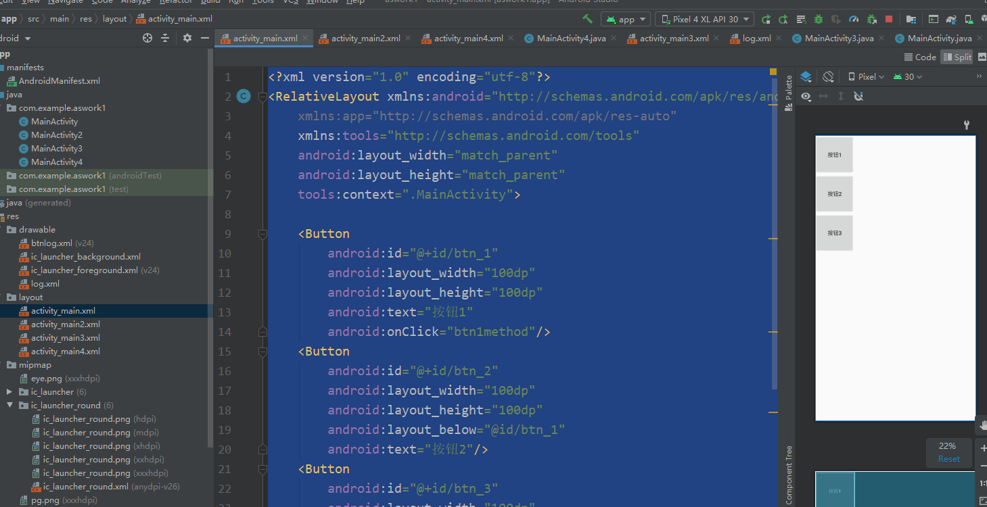
Task: Open Project panel gear settings
Action: [187, 39]
